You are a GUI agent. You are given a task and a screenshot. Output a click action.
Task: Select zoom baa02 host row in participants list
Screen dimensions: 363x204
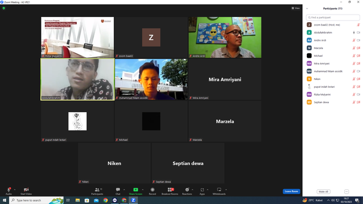pos(333,25)
